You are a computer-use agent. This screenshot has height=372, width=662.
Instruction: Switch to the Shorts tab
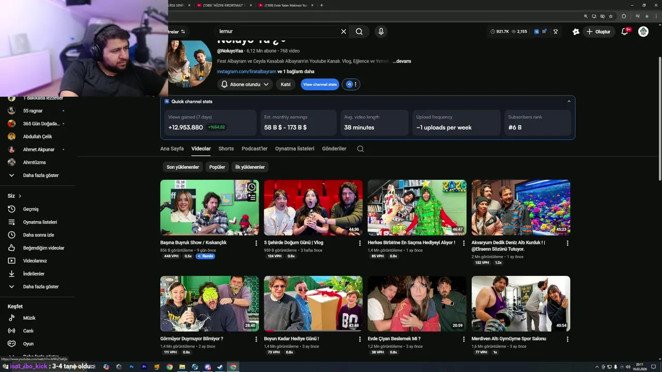pyautogui.click(x=226, y=149)
